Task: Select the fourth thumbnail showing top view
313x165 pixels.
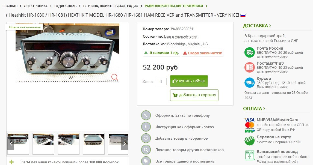Action: coord(94,143)
